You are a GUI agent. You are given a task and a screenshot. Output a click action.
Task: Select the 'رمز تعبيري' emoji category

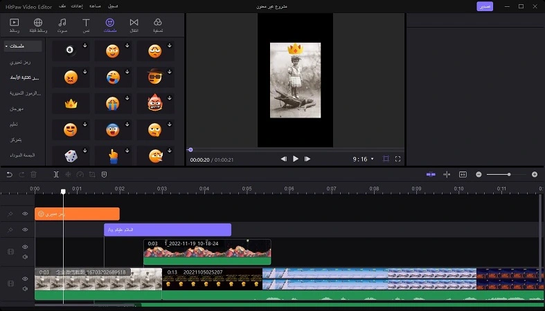[x=20, y=62]
